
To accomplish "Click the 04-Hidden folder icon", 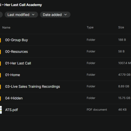I will pyautogui.click(x=0, y=98).
